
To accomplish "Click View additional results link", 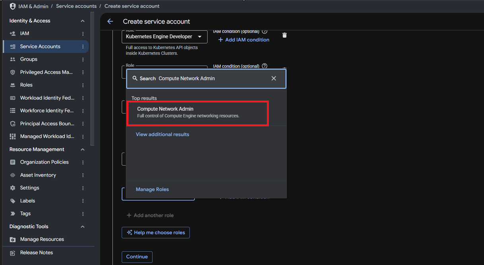I will (x=162, y=134).
